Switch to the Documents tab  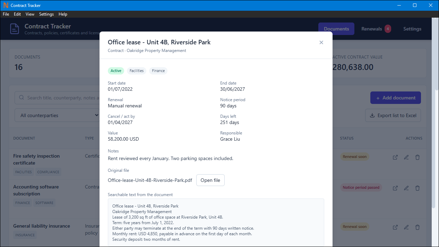tap(336, 29)
